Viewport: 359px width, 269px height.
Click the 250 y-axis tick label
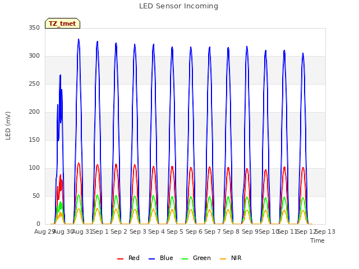tap(34, 84)
